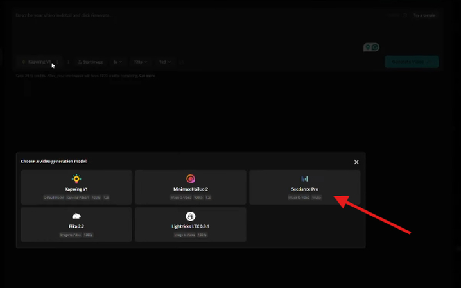Viewport: 461px width, 288px height.
Task: Click Image to Video tag under Pika 2.2
Action: click(x=70, y=235)
